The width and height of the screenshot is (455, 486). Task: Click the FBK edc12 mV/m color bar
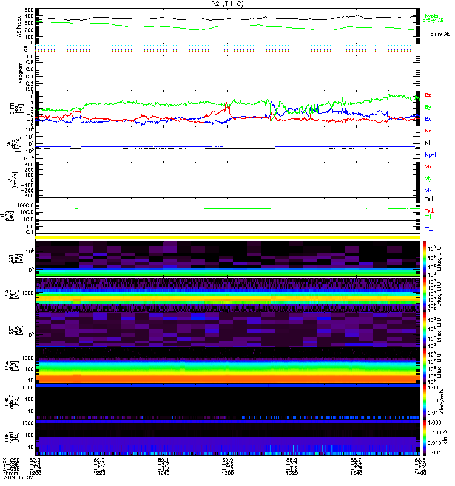425,402
